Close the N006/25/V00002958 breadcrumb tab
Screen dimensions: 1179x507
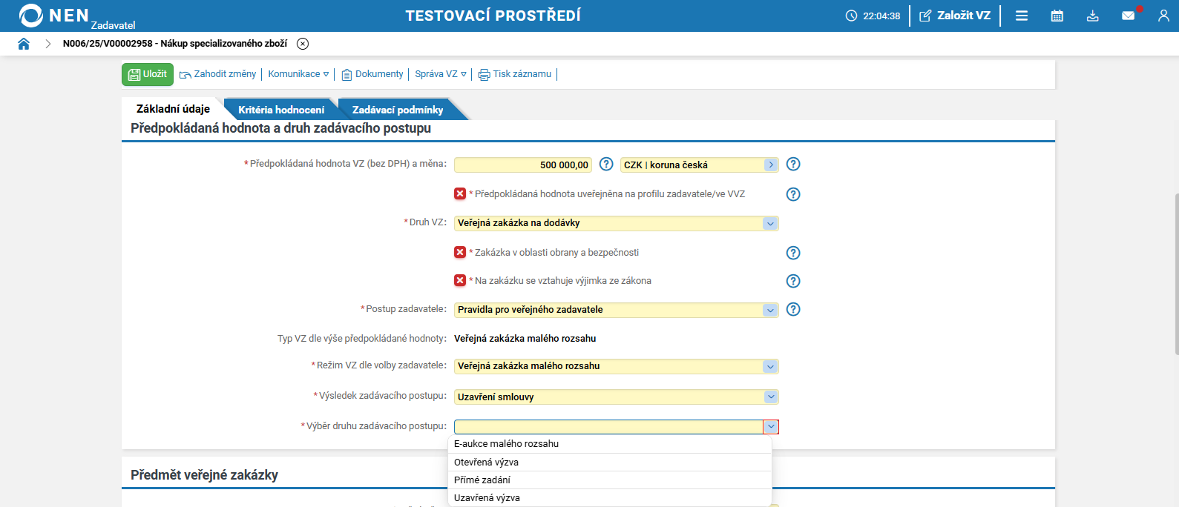point(303,44)
